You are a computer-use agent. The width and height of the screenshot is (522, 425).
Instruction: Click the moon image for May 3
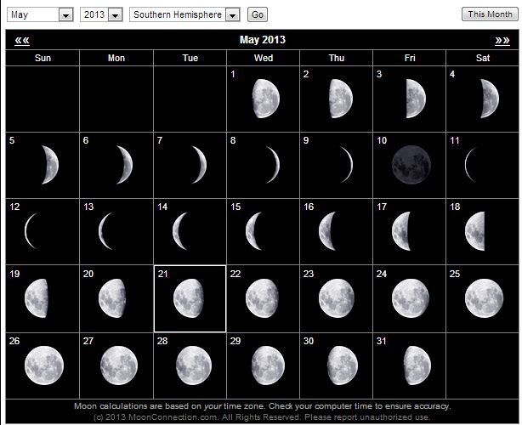(x=416, y=99)
